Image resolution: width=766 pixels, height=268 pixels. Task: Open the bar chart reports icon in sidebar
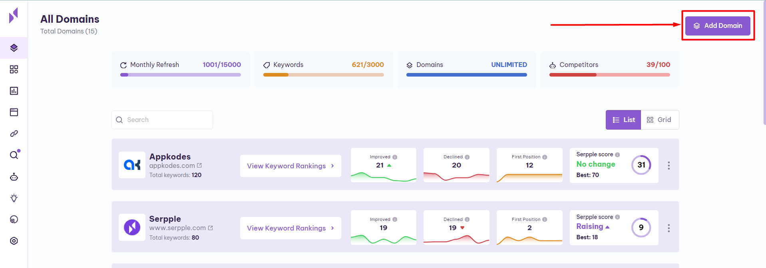(x=14, y=91)
